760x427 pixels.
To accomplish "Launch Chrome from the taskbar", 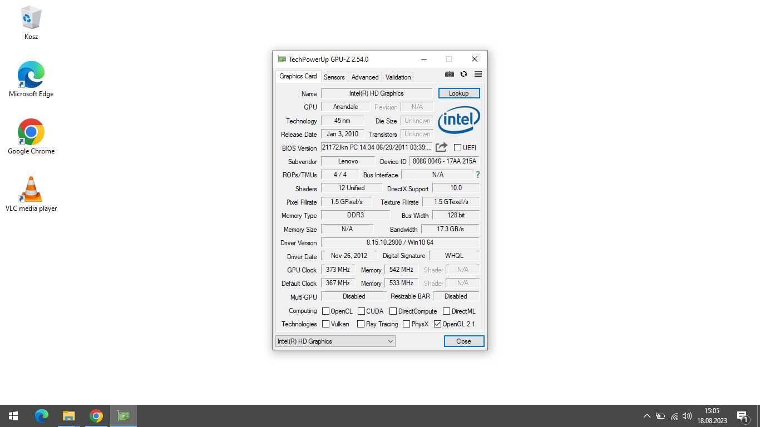I will point(96,416).
